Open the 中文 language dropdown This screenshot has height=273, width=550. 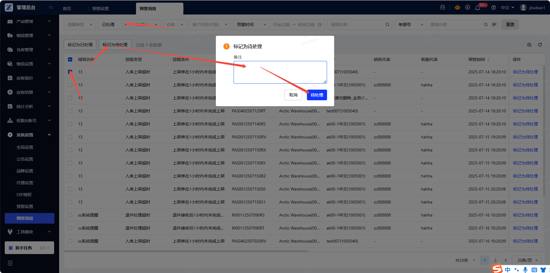point(507,8)
